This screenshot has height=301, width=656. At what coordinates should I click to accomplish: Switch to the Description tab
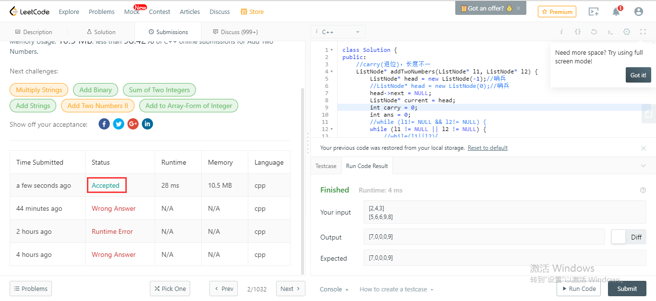tap(34, 32)
